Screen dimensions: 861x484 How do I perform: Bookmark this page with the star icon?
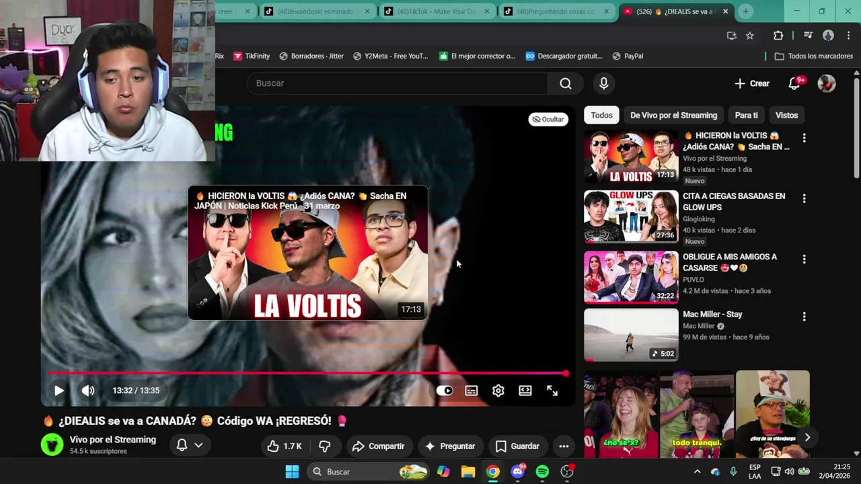pos(750,36)
